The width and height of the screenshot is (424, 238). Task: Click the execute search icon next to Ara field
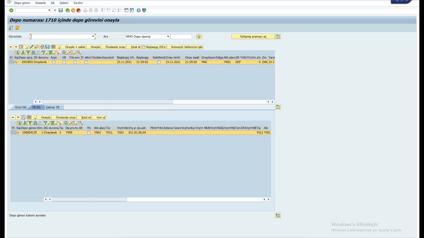(x=199, y=36)
